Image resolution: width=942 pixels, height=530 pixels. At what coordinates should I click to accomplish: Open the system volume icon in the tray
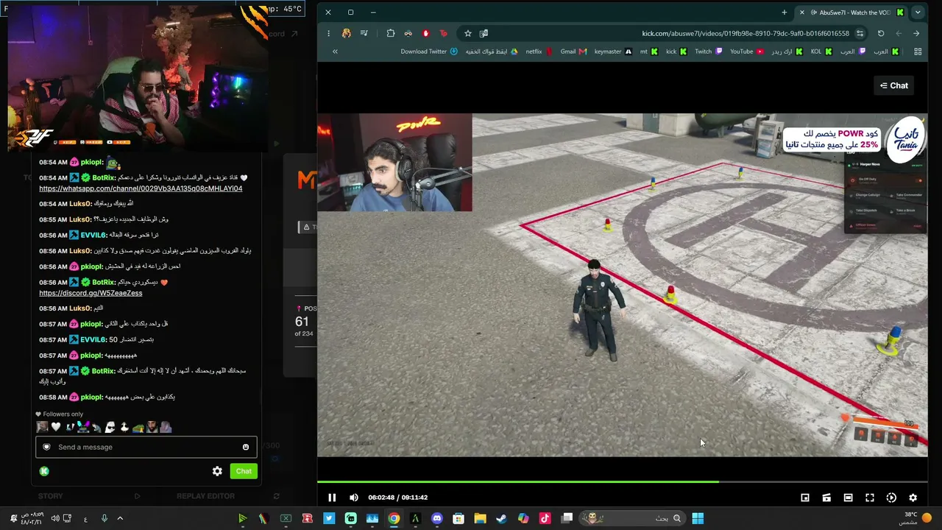[x=55, y=518]
